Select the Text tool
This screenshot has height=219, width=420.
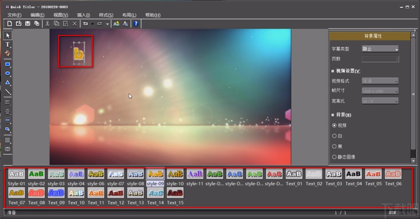pyautogui.click(x=8, y=45)
